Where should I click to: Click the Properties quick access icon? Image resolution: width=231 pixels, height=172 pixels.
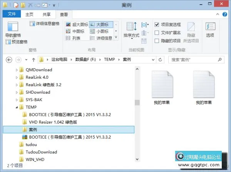[16, 5]
